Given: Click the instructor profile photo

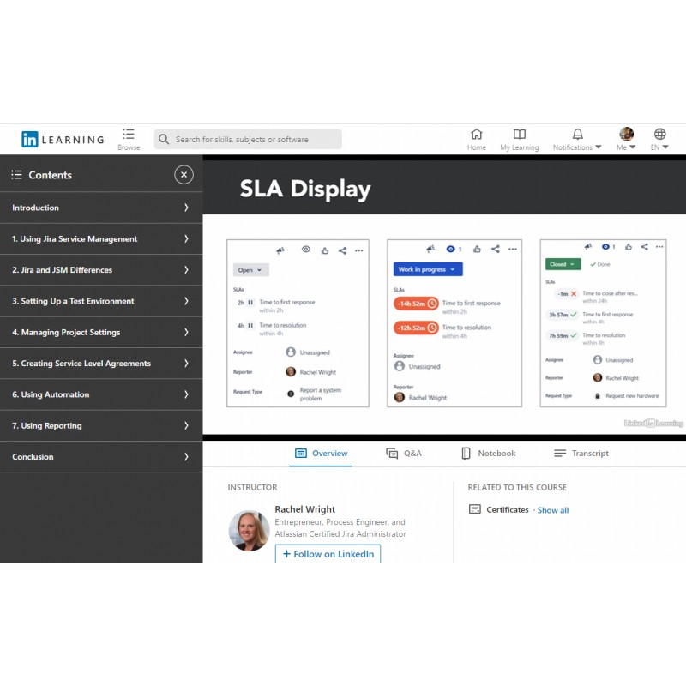Looking at the screenshot, I should pyautogui.click(x=250, y=531).
